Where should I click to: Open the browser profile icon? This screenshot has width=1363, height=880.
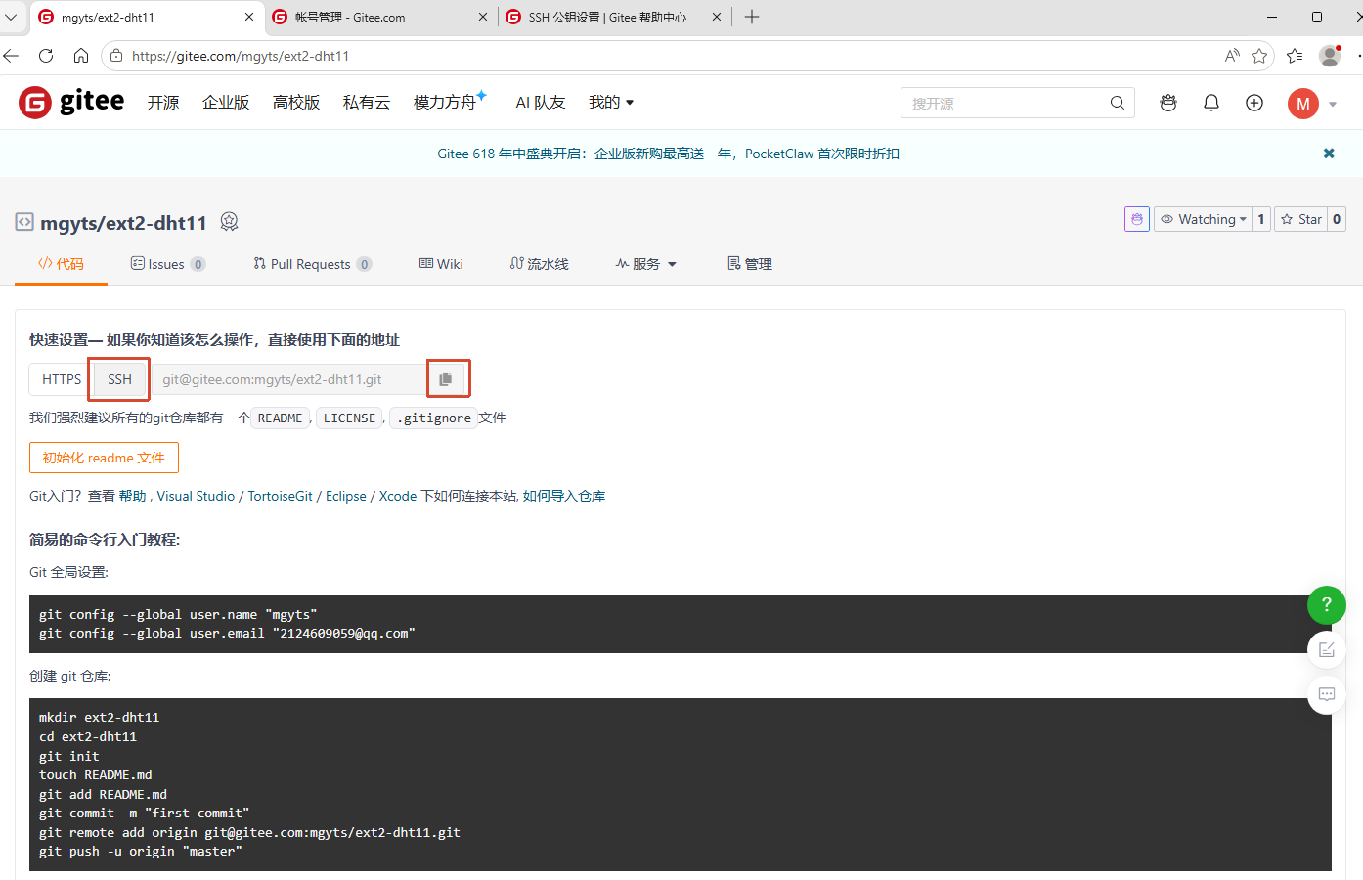click(x=1330, y=56)
